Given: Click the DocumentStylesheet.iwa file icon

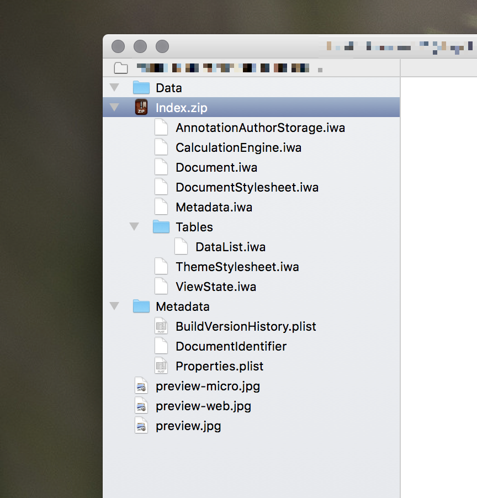Looking at the screenshot, I should tap(161, 187).
